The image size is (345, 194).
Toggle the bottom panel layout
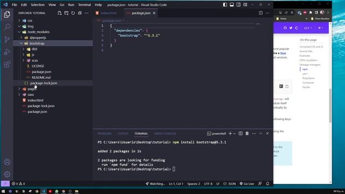click(x=232, y=5)
